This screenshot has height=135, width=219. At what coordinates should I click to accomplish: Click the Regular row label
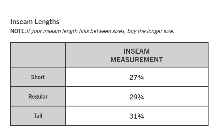point(38,97)
